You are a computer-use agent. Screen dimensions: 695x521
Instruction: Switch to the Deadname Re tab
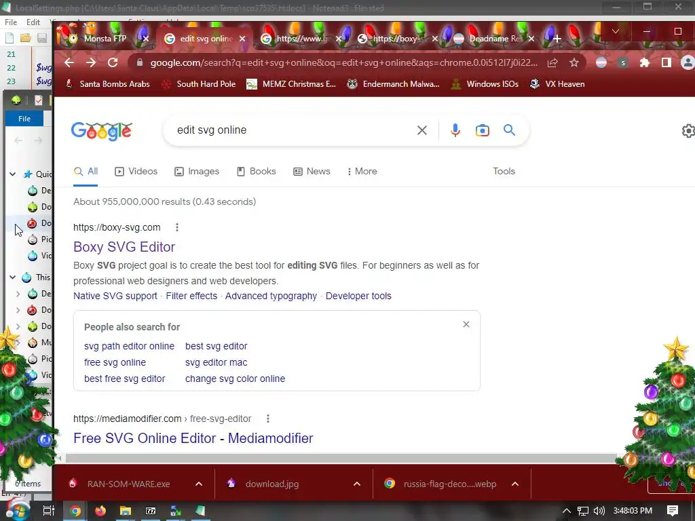pos(495,39)
